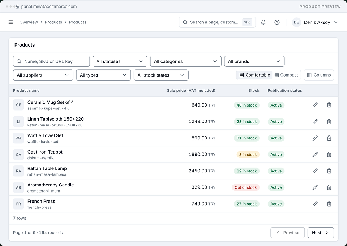Image resolution: width=347 pixels, height=246 pixels.
Task: Open the Columns chooser
Action: tap(319, 75)
